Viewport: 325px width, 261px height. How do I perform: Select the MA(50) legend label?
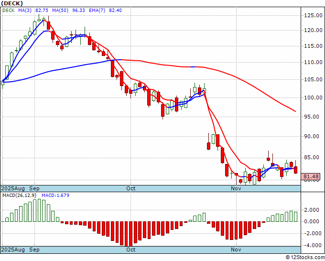point(60,11)
